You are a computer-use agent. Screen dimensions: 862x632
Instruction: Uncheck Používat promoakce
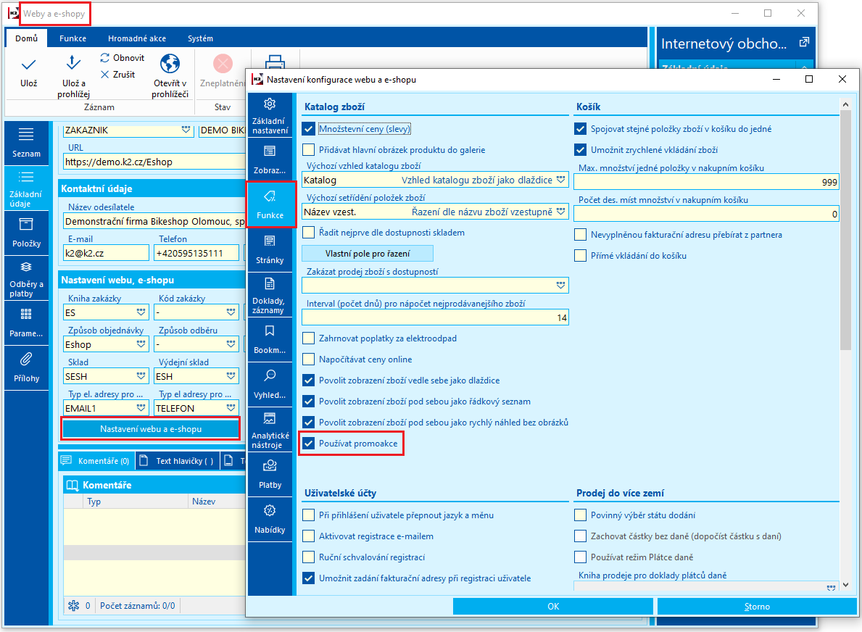click(308, 444)
